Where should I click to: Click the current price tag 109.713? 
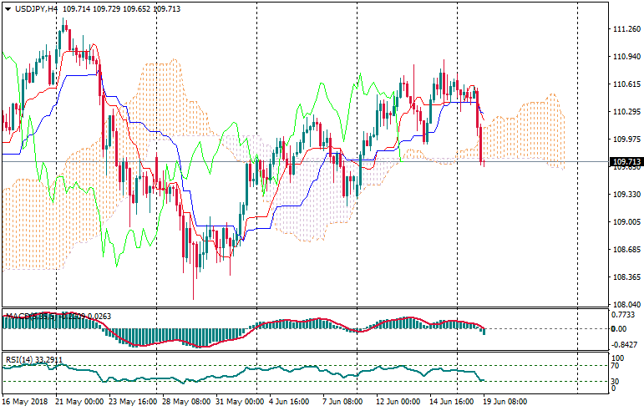(626, 162)
